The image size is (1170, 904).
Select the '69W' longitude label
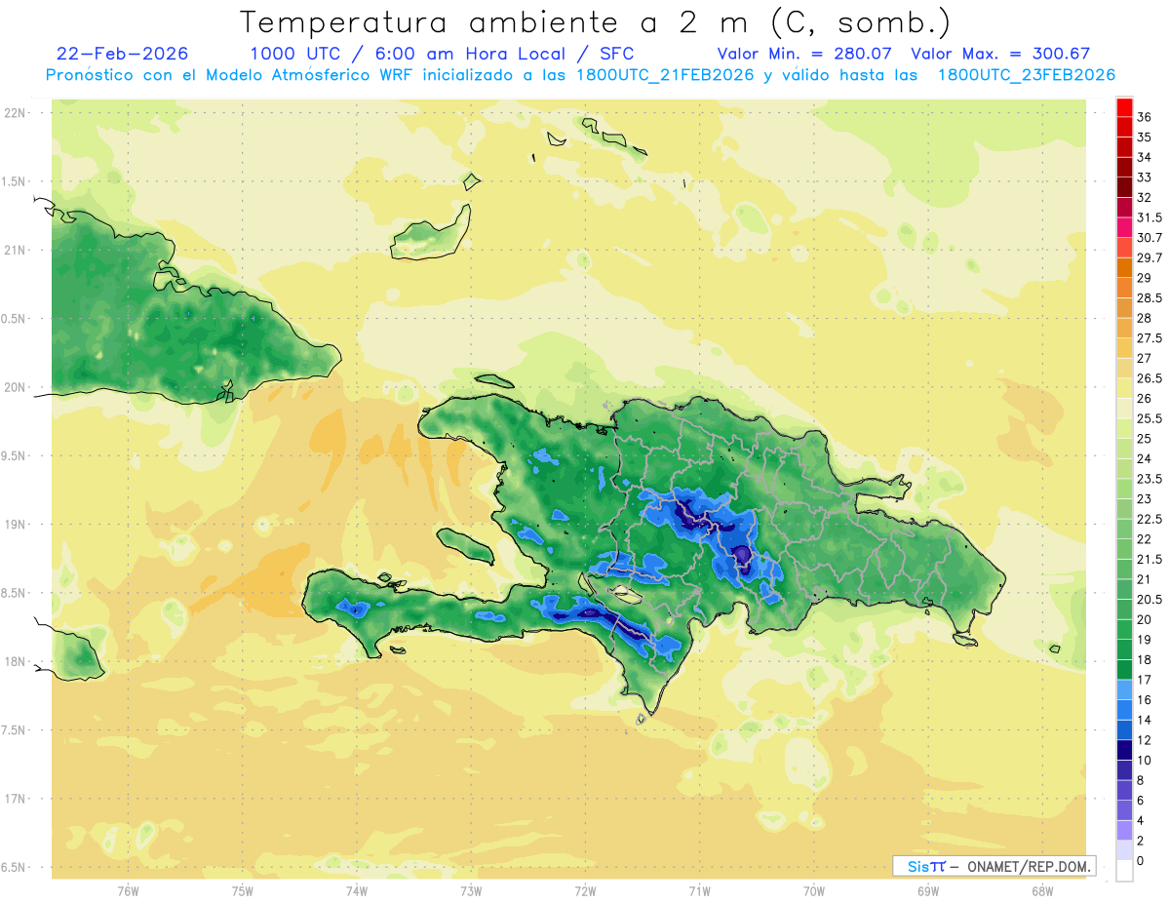pyautogui.click(x=928, y=891)
